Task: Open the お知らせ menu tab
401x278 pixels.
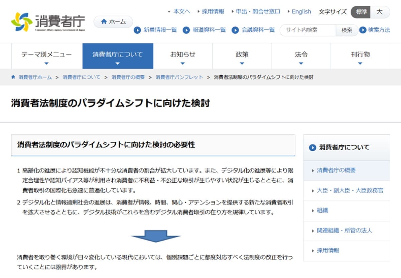Action: [x=182, y=56]
